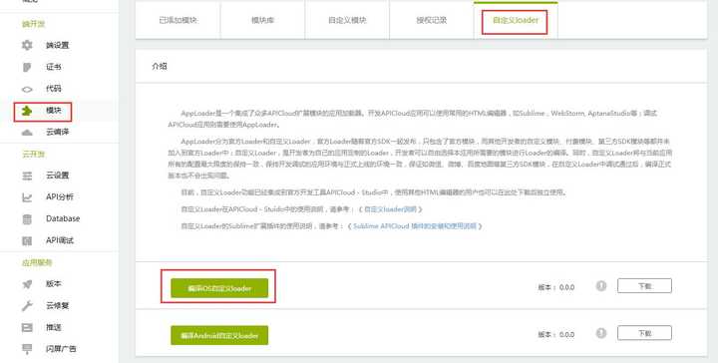Open 推送 via its envelope icon
The width and height of the screenshot is (718, 363).
tap(27, 328)
